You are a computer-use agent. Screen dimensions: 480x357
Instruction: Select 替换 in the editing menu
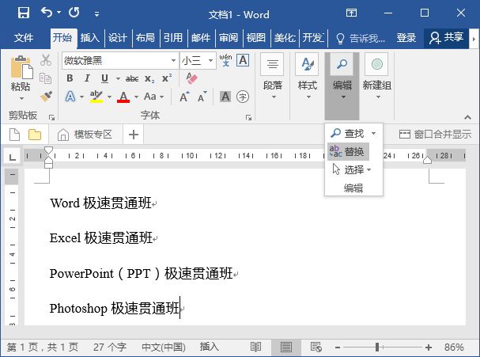[348, 151]
